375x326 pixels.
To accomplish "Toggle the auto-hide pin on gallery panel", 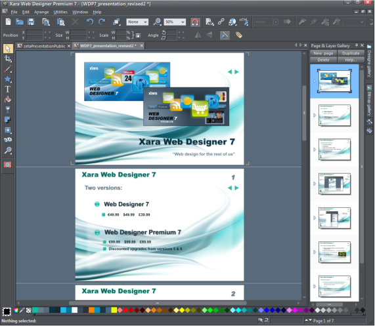I will pos(357,45).
